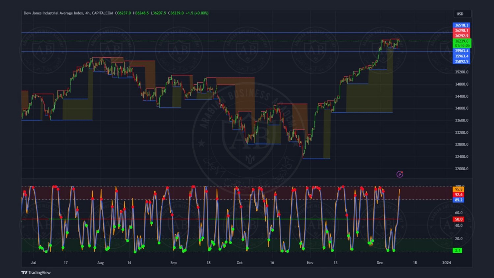Click the red 92.6 oscillator value label
The height and width of the screenshot is (278, 494).
(459, 195)
